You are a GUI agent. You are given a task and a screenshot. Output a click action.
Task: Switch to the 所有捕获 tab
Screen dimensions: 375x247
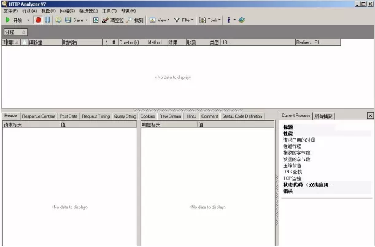tap(323, 116)
